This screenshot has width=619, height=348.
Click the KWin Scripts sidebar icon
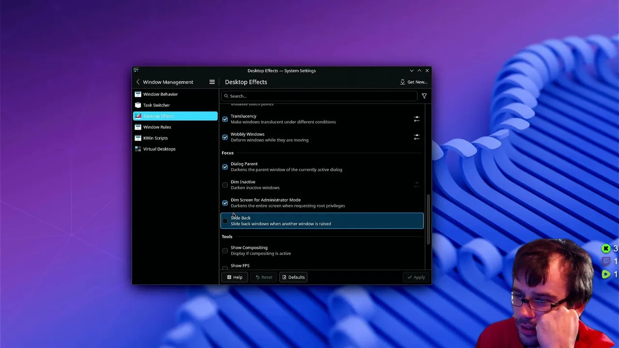[x=138, y=138]
